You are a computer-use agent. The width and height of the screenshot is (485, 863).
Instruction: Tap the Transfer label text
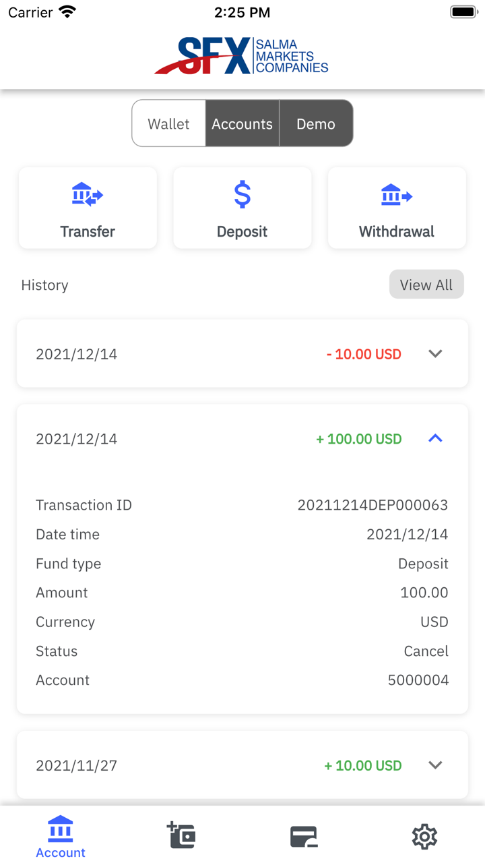click(x=88, y=232)
